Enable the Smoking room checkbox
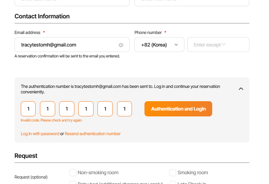The image size is (269, 184). pyautogui.click(x=173, y=173)
